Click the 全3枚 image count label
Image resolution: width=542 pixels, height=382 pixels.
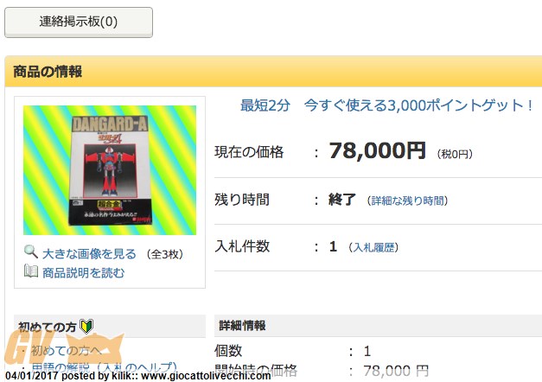[x=164, y=254]
